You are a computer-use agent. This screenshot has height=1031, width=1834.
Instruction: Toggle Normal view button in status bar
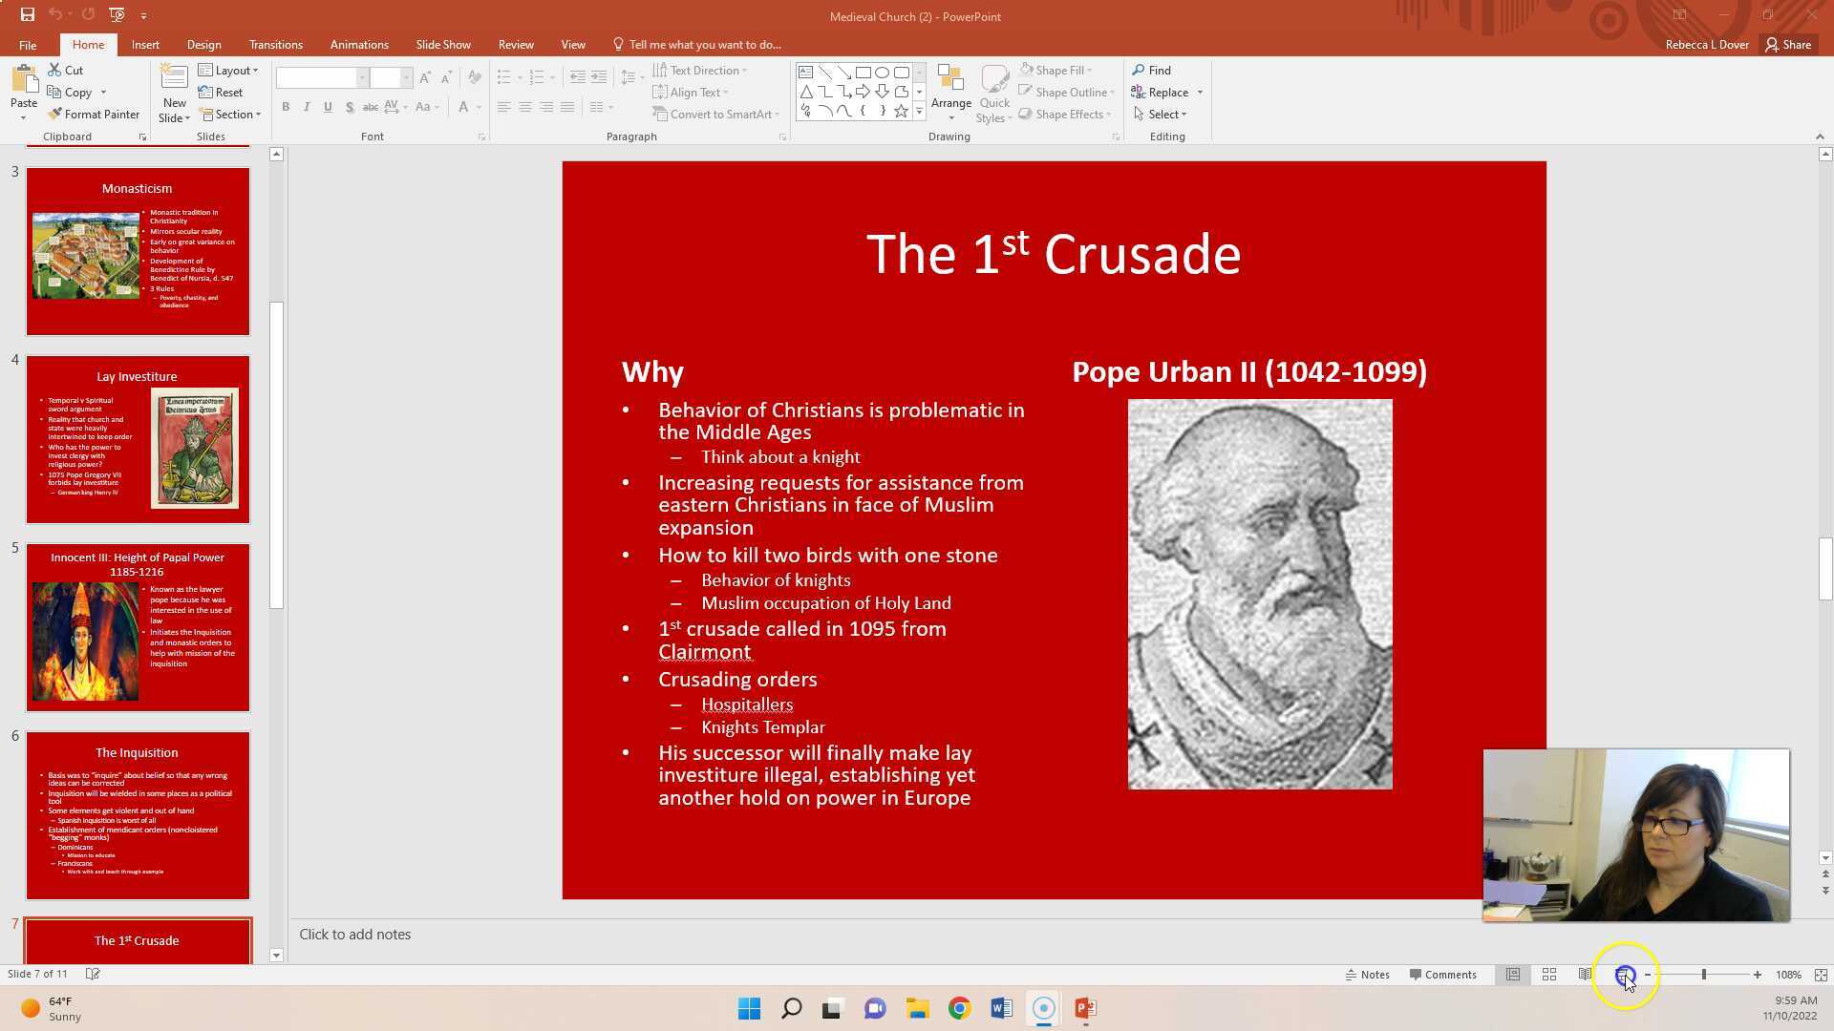pyautogui.click(x=1513, y=975)
